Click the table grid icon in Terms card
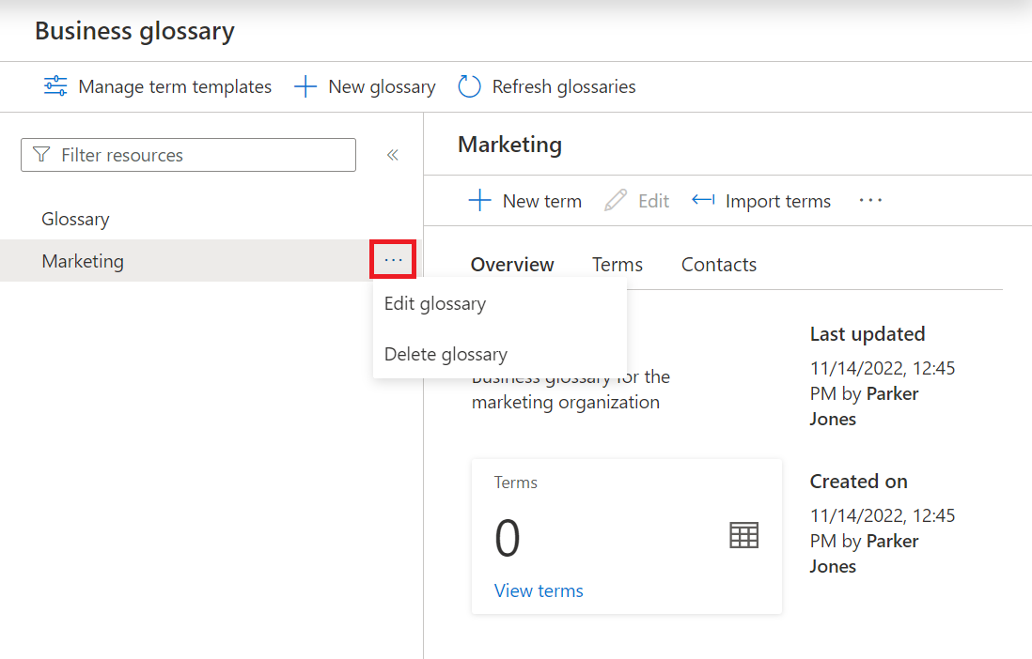 coord(743,535)
